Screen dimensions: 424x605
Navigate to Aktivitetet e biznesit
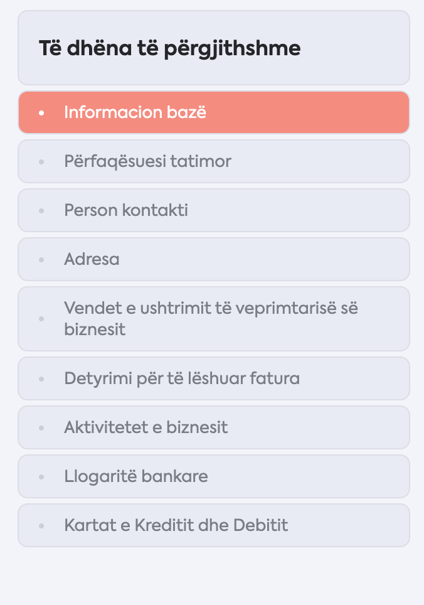(x=213, y=427)
